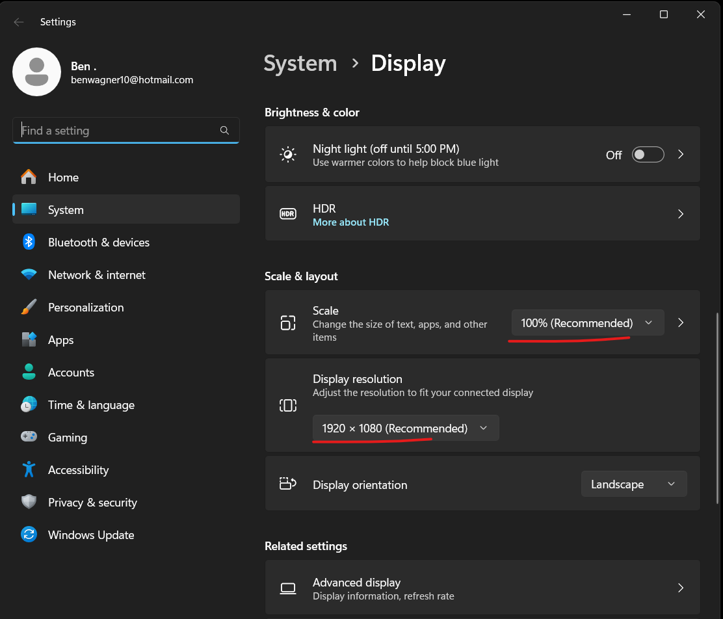Open Privacy & security settings page

(126, 503)
